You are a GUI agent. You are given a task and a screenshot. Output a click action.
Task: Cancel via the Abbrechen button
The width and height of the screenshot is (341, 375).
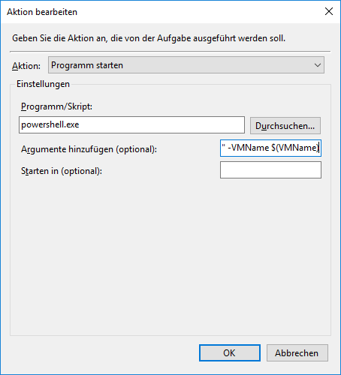(297, 353)
